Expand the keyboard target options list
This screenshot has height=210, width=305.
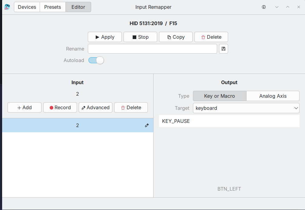pos(297,108)
